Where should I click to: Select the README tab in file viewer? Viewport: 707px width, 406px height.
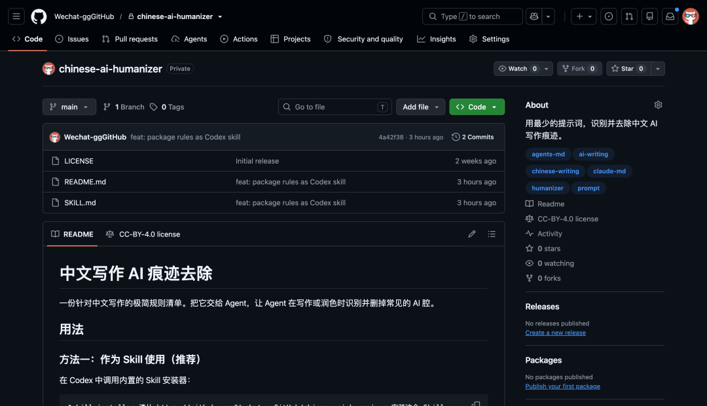[72, 234]
